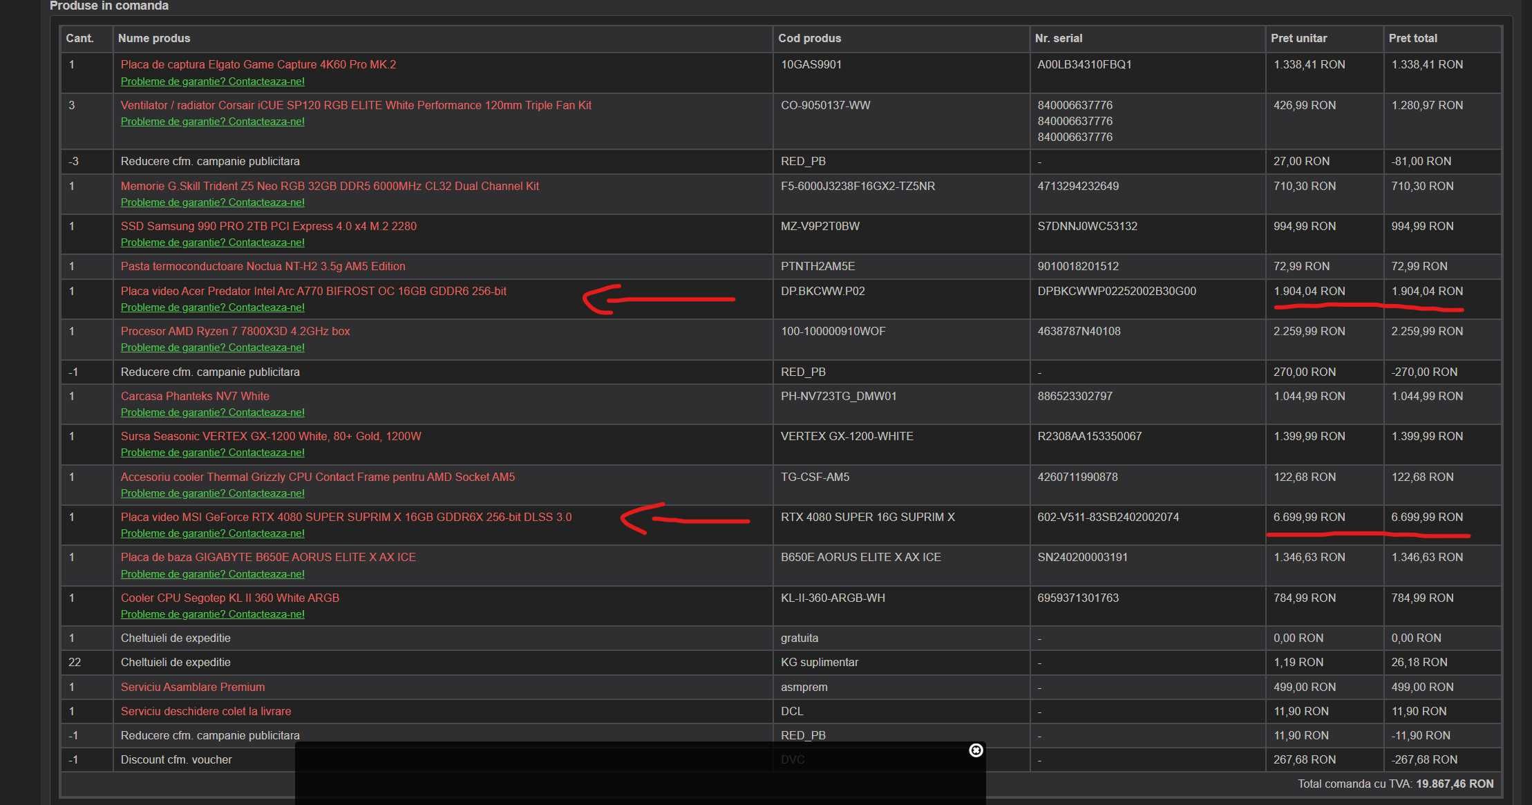Open Pasta termoconductoare Noctua NT-H2 product link
Image resolution: width=1532 pixels, height=805 pixels.
point(263,267)
